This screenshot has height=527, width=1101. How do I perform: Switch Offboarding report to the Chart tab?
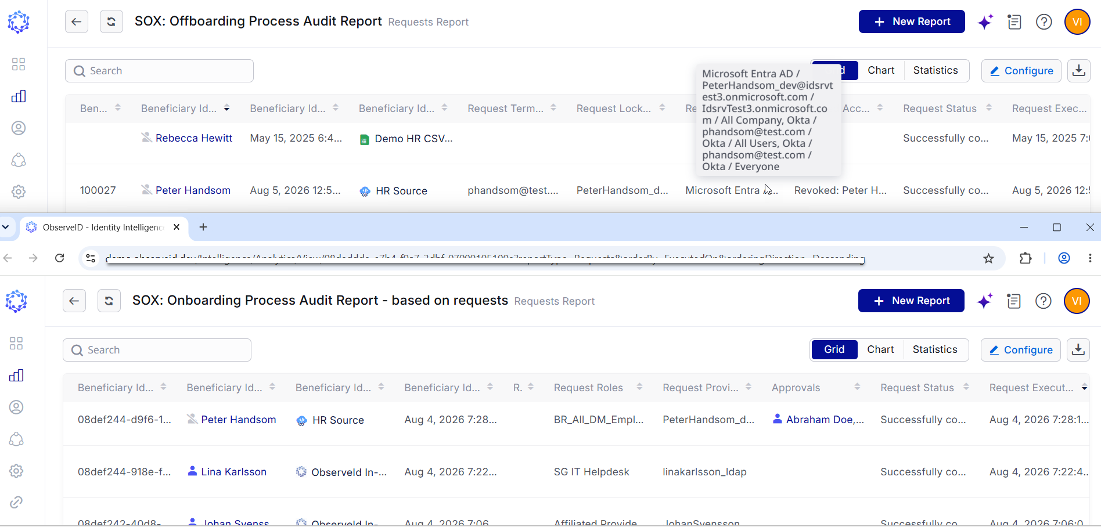(881, 70)
